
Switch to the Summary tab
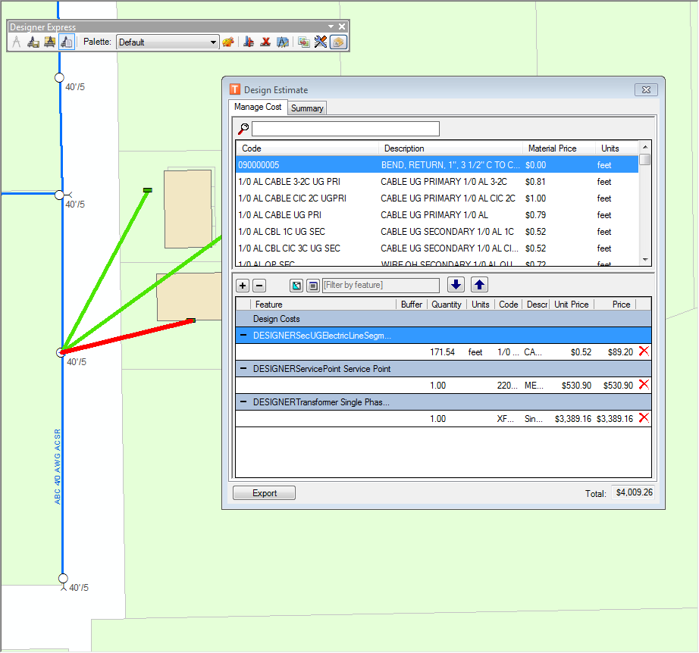click(x=307, y=108)
